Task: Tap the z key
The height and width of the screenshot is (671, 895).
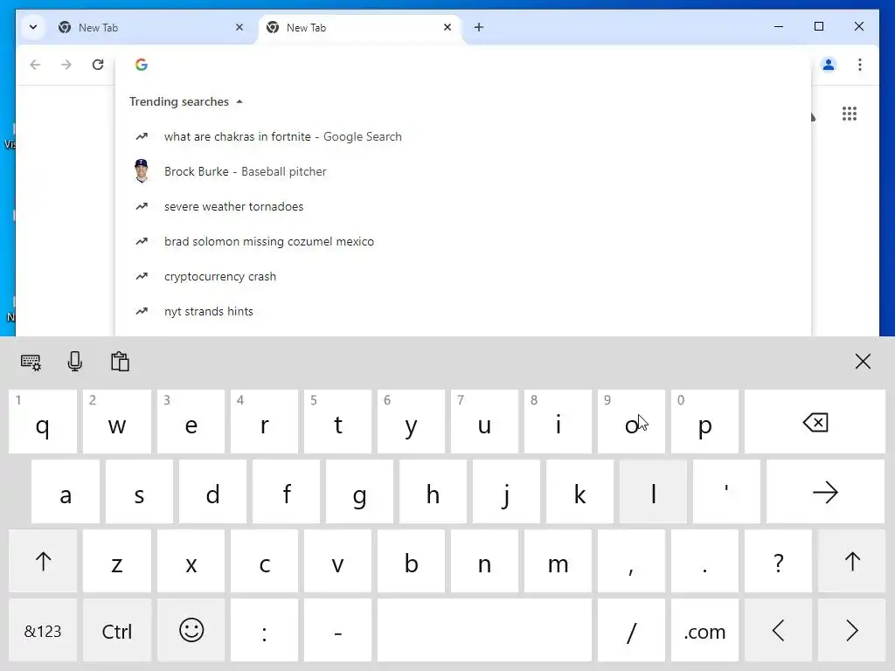Action: (x=117, y=562)
